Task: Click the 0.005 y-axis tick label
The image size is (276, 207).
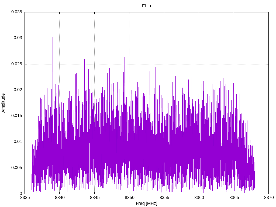Action: (17, 168)
